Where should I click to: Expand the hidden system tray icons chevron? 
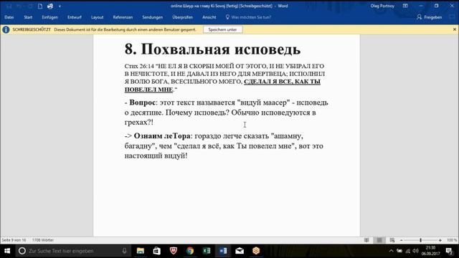coord(391,251)
